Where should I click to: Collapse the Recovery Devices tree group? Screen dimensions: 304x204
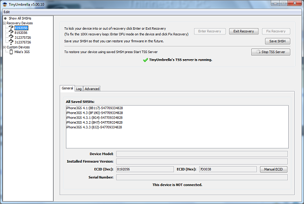click(4, 23)
